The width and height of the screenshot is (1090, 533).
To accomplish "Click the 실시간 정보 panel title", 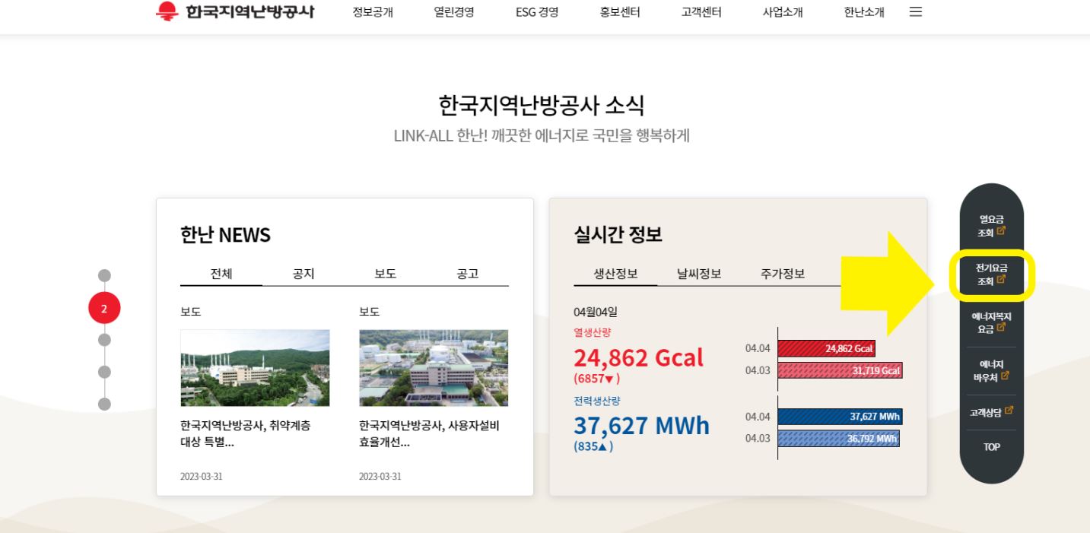I will [618, 235].
